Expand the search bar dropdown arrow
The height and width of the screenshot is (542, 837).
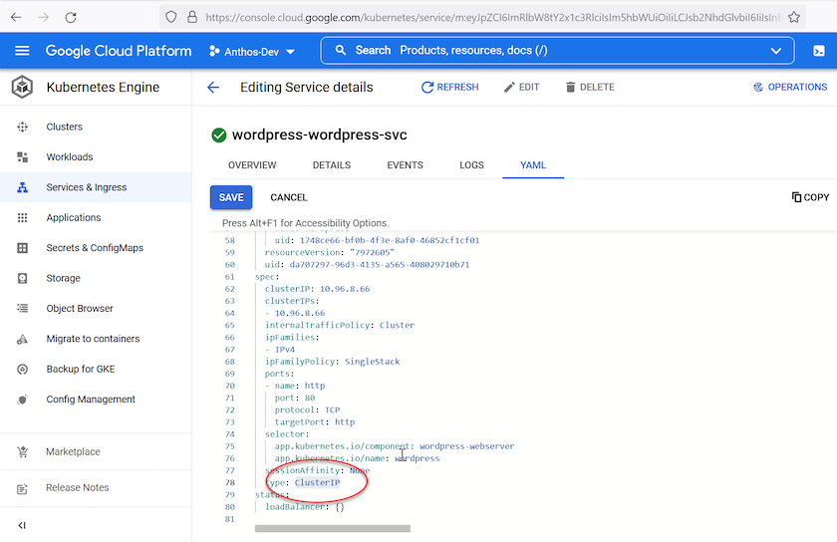(776, 51)
